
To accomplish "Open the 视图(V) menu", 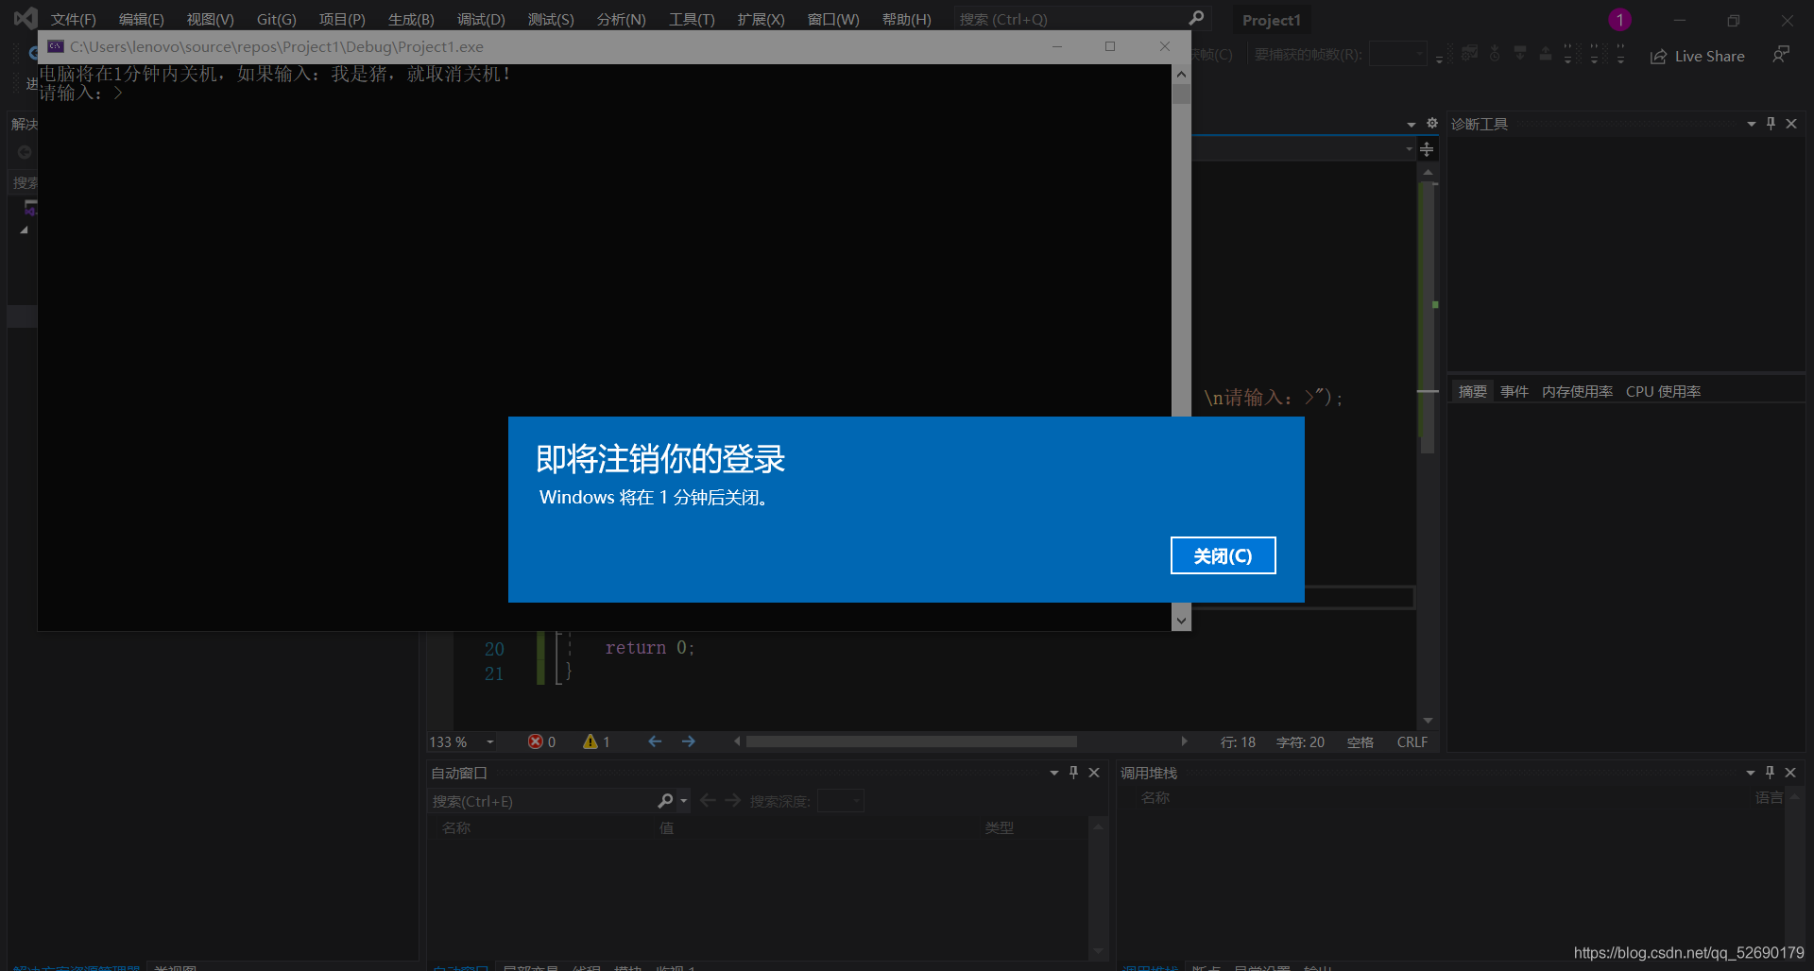I will pos(210,19).
